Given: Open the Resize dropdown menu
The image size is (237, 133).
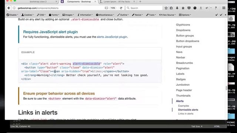Looking at the screenshot, I should coord(137,15).
